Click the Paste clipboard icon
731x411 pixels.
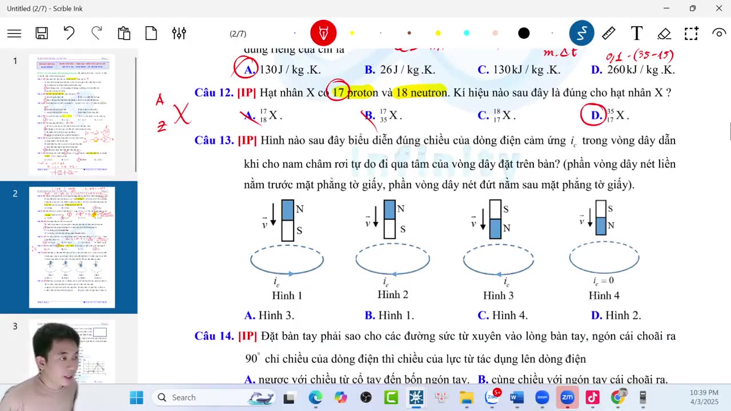point(124,33)
